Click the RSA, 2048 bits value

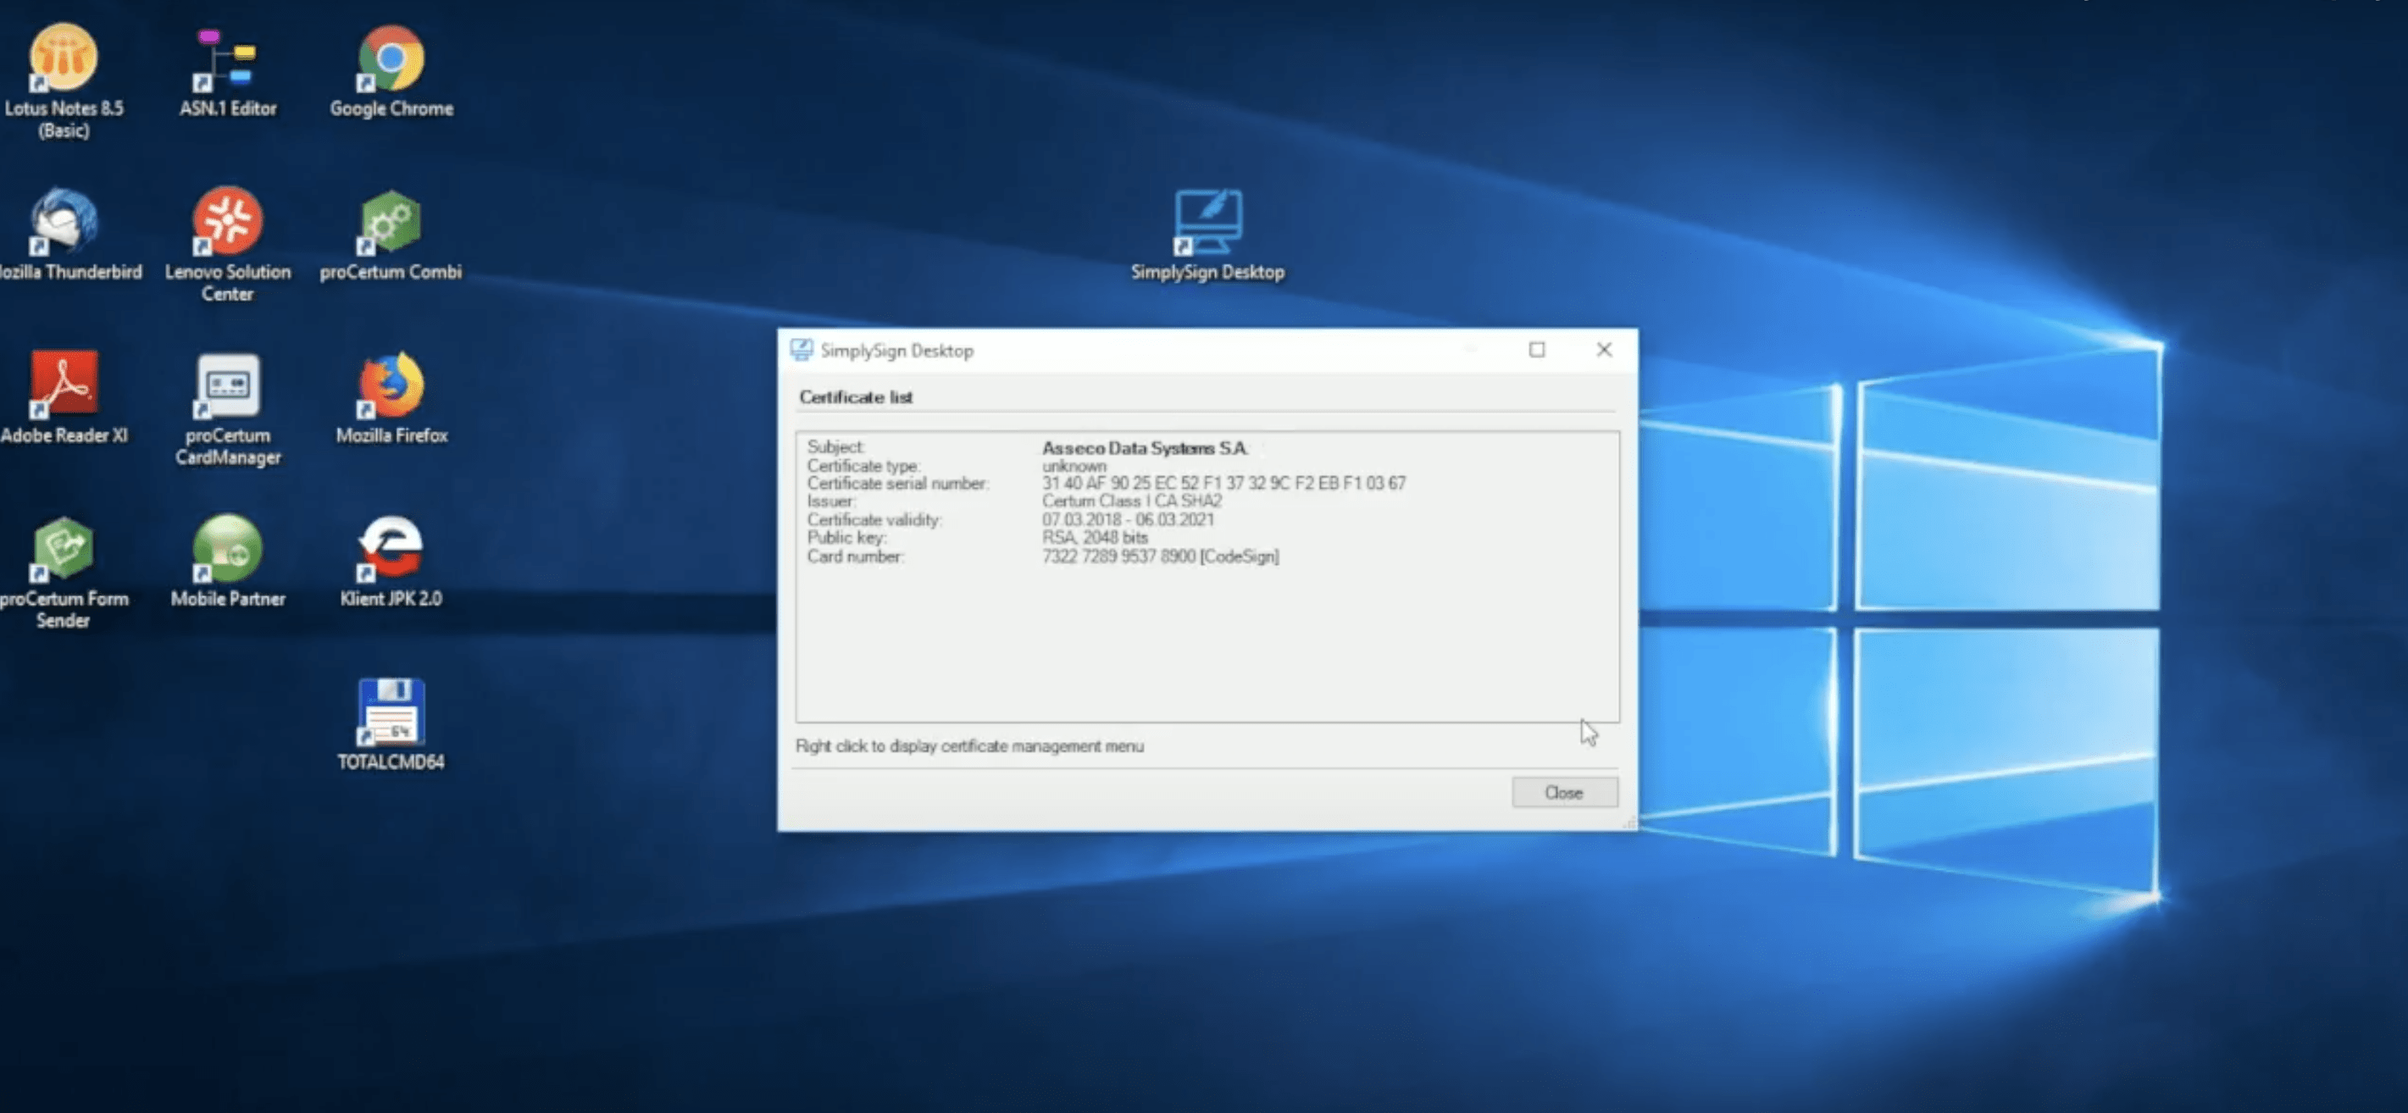point(1095,537)
